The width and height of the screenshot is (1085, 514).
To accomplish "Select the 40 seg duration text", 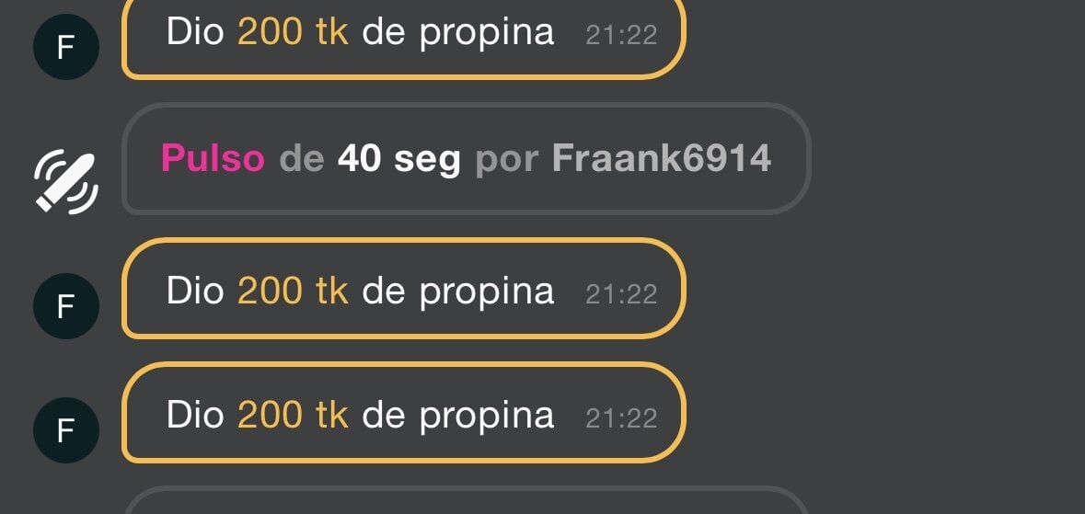I will (x=398, y=160).
